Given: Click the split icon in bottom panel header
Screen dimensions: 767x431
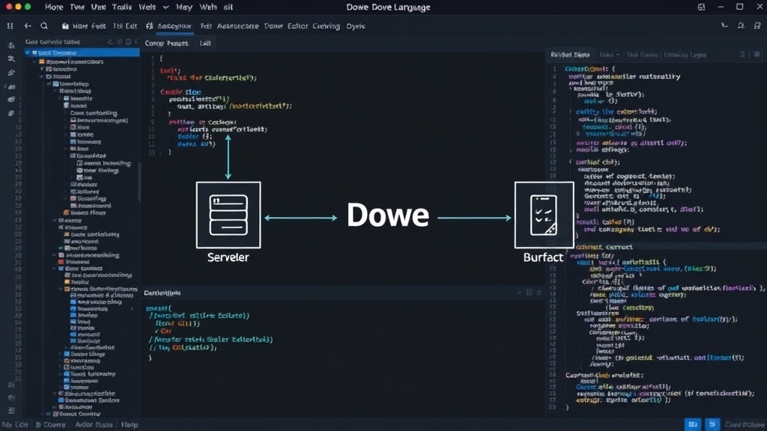Looking at the screenshot, I should click(x=529, y=293).
